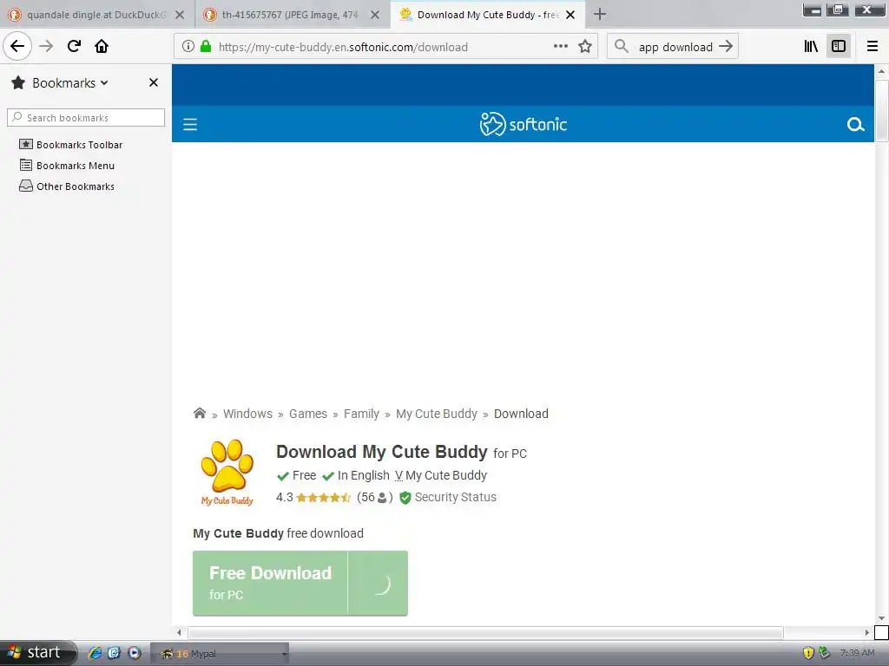889x666 pixels.
Task: Toggle the sidebar view button
Action: (839, 47)
